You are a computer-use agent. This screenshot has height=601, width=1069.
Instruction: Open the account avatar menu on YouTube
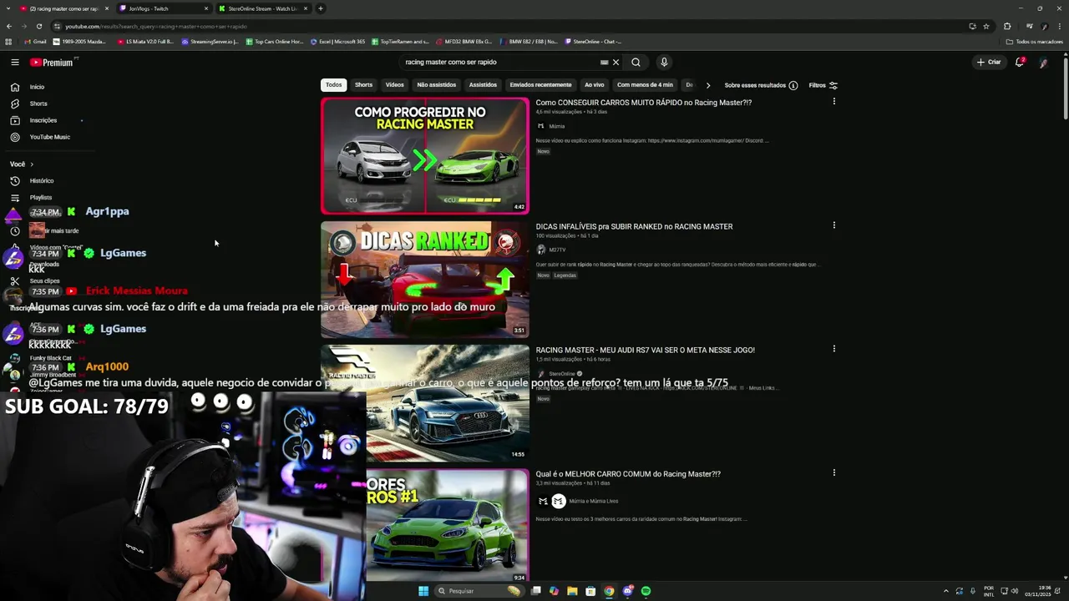[1043, 62]
